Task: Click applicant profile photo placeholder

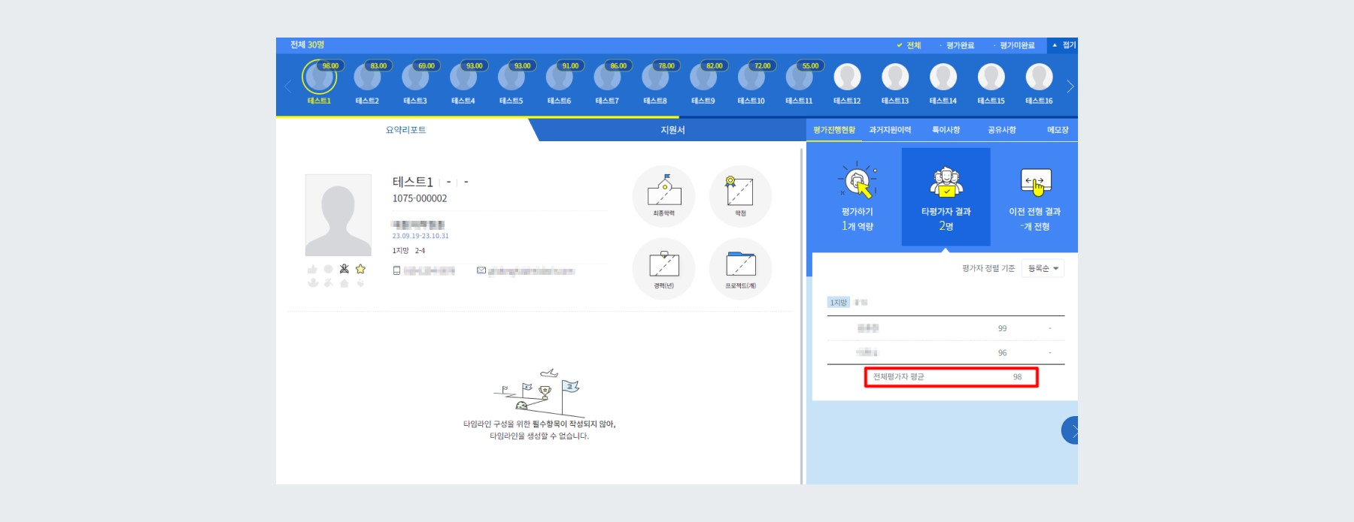Action: [x=338, y=216]
